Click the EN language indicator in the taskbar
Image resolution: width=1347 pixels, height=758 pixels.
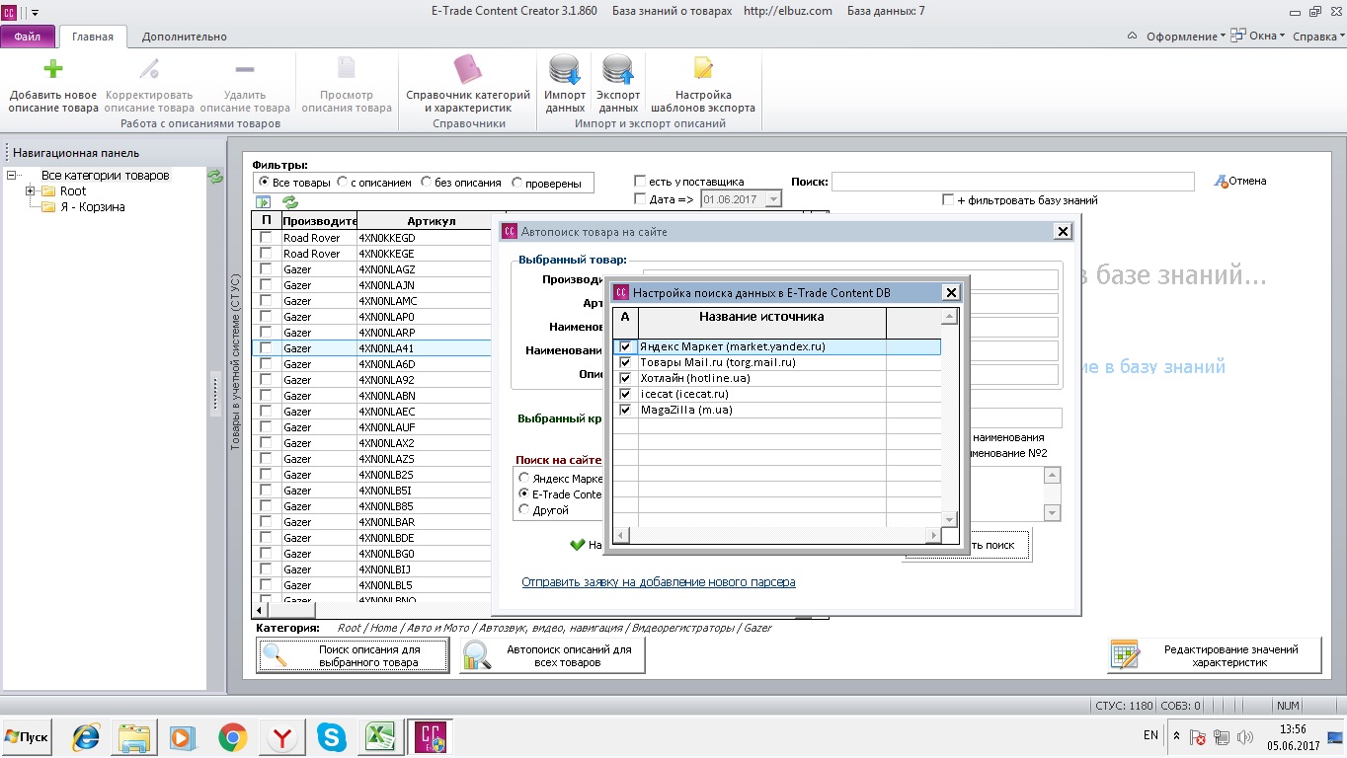point(1150,736)
